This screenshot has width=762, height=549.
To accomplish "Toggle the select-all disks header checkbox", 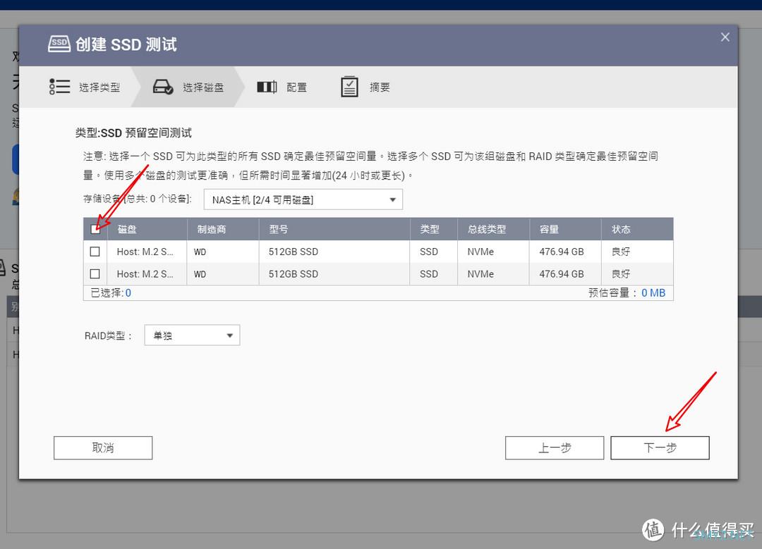I will (95, 229).
